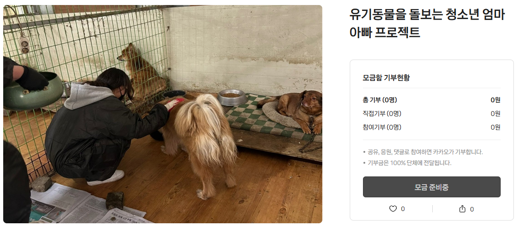Click the 유기동물을 돌보는 청소년 title
Viewport: 518px width, 226px height.
tap(427, 23)
